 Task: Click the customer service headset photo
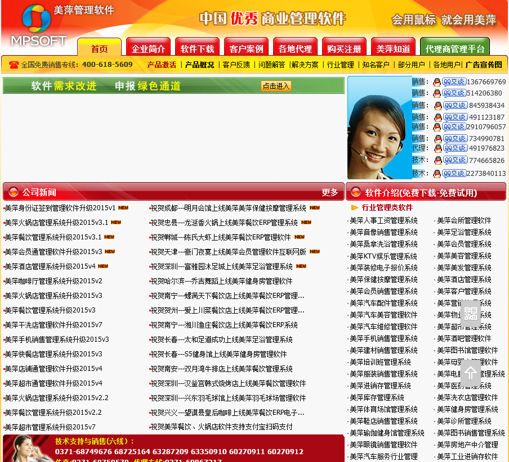pyautogui.click(x=379, y=128)
